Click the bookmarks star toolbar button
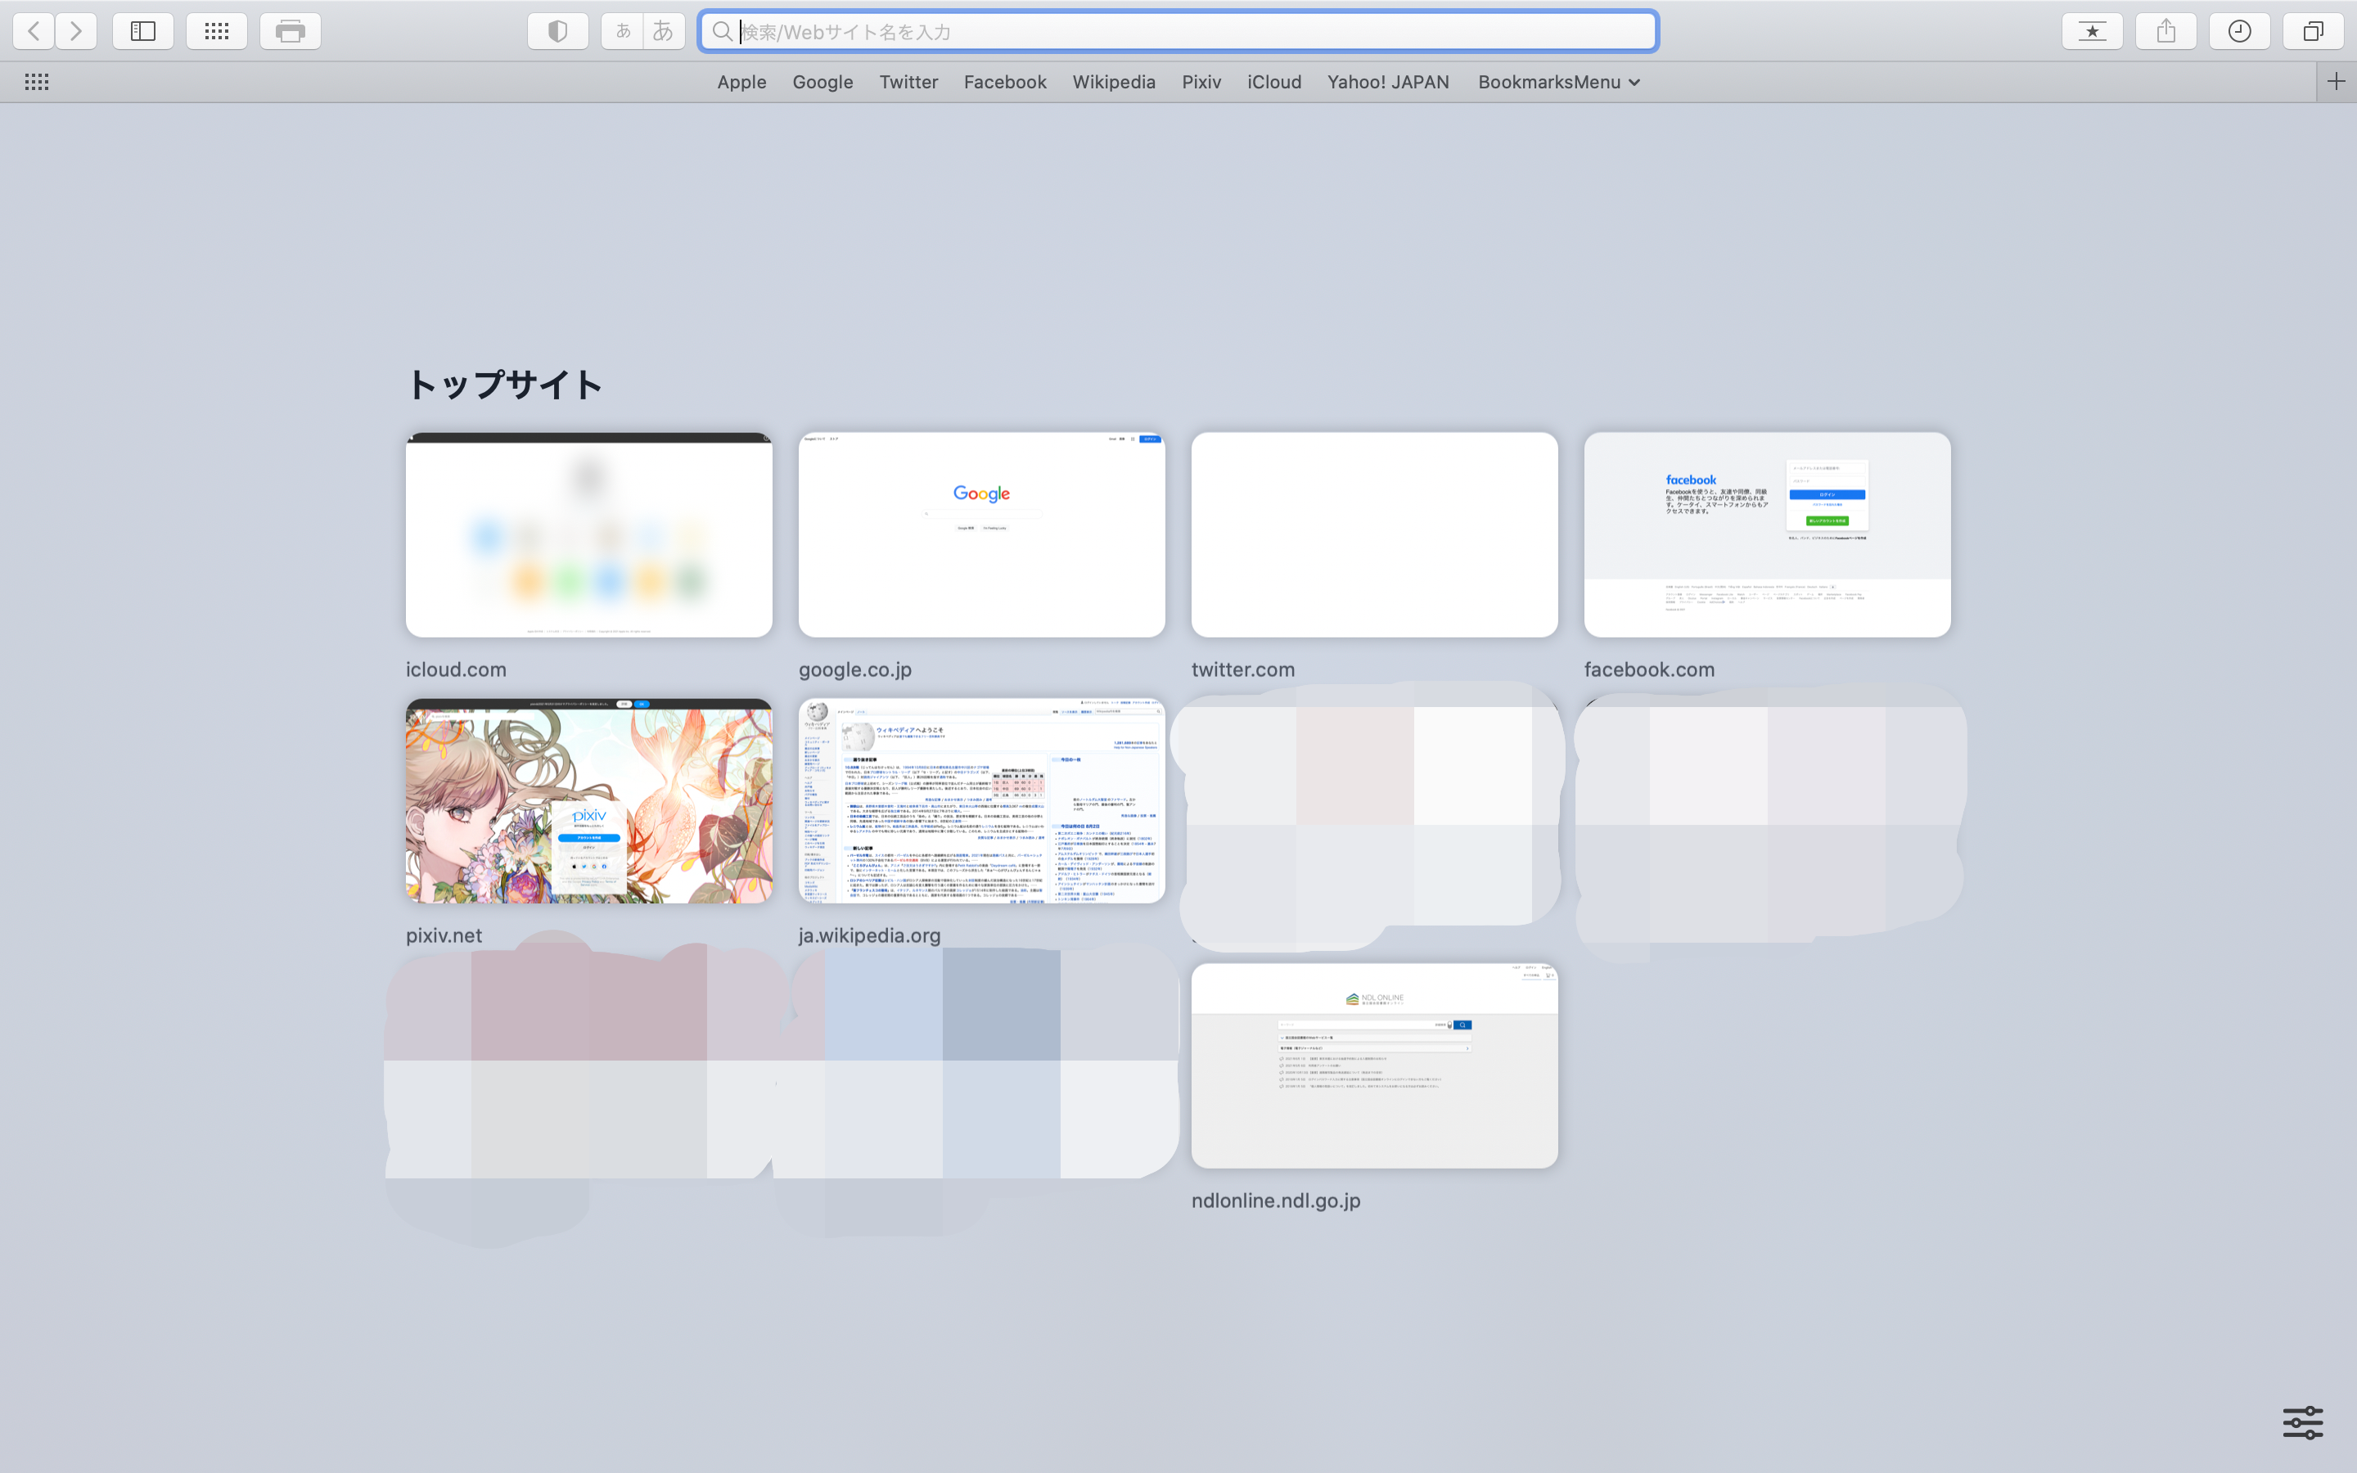This screenshot has width=2357, height=1473. point(2091,31)
